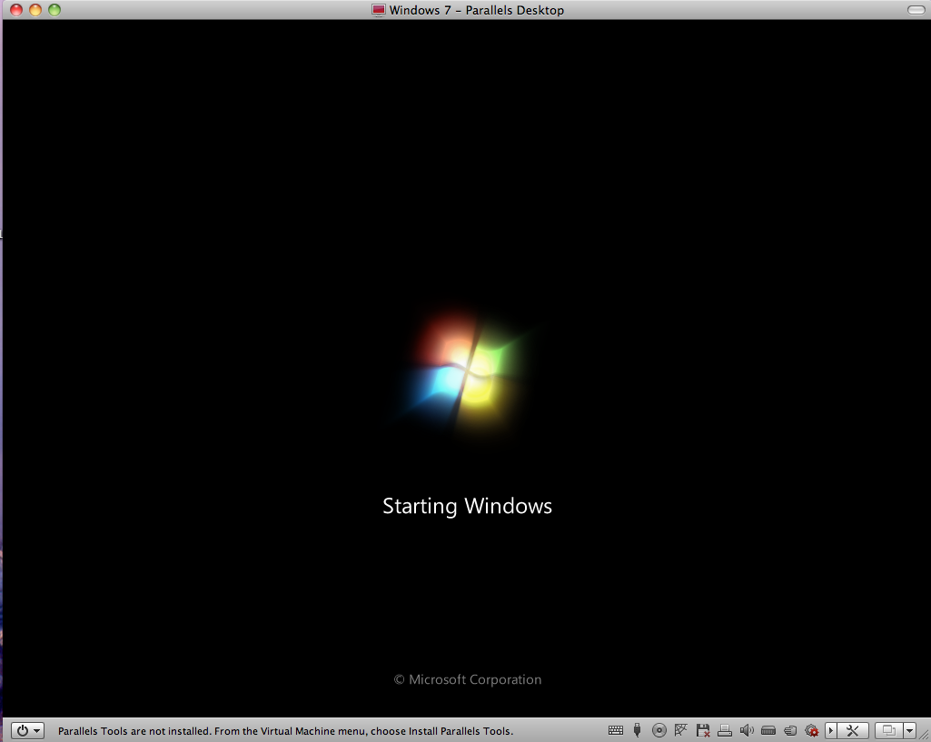Open the view mode dropdown arrow

click(909, 730)
